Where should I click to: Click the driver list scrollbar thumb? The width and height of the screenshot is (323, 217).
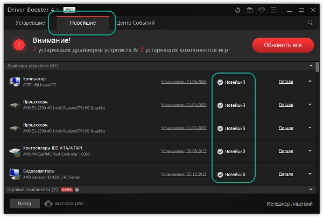click(x=318, y=67)
